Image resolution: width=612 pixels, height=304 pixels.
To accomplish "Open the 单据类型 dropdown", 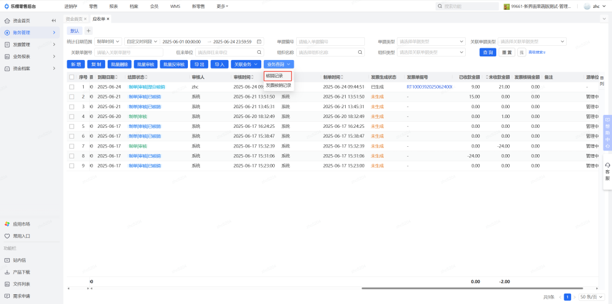I will pyautogui.click(x=431, y=42).
